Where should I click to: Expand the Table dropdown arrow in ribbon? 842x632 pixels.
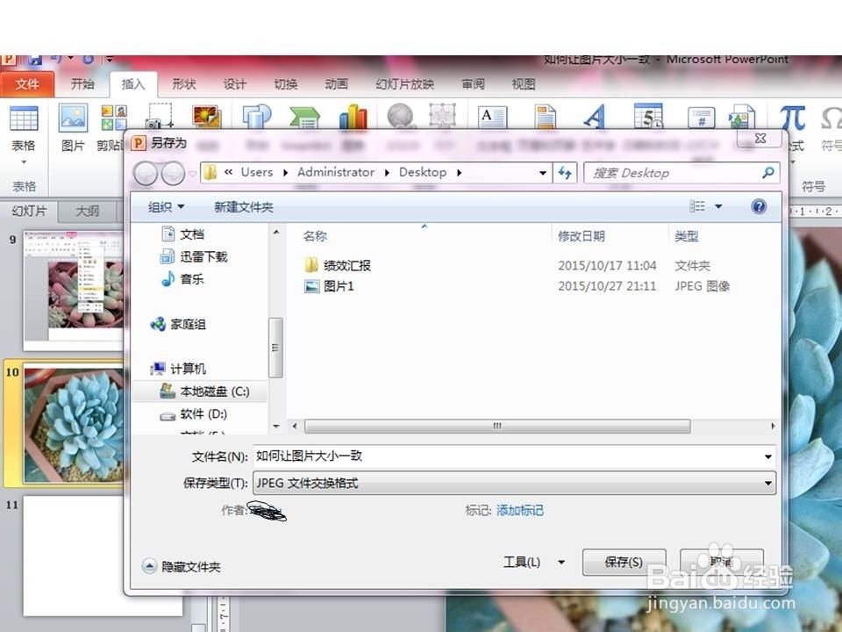pos(23,162)
